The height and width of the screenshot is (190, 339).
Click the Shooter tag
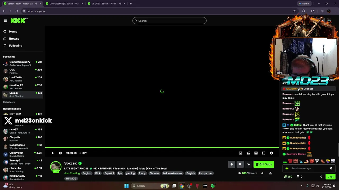click(154, 173)
